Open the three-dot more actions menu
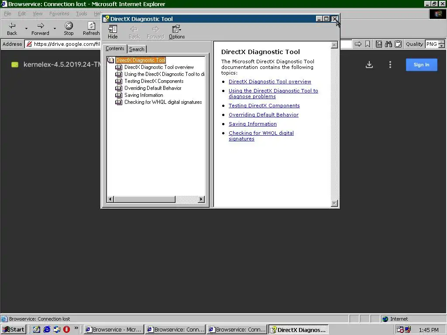Viewport: 447px width, 335px height. coord(390,65)
